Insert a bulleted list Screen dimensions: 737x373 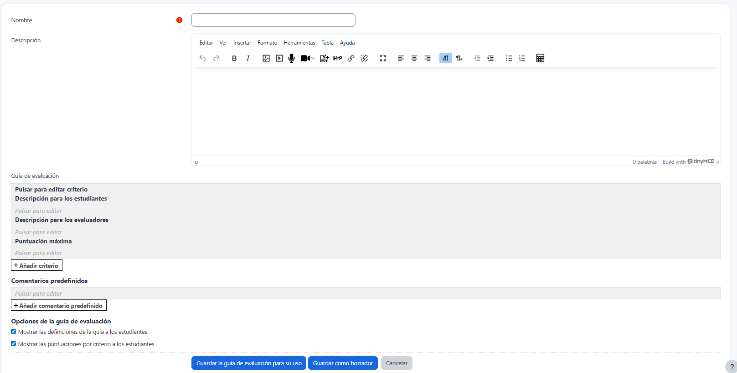point(509,58)
